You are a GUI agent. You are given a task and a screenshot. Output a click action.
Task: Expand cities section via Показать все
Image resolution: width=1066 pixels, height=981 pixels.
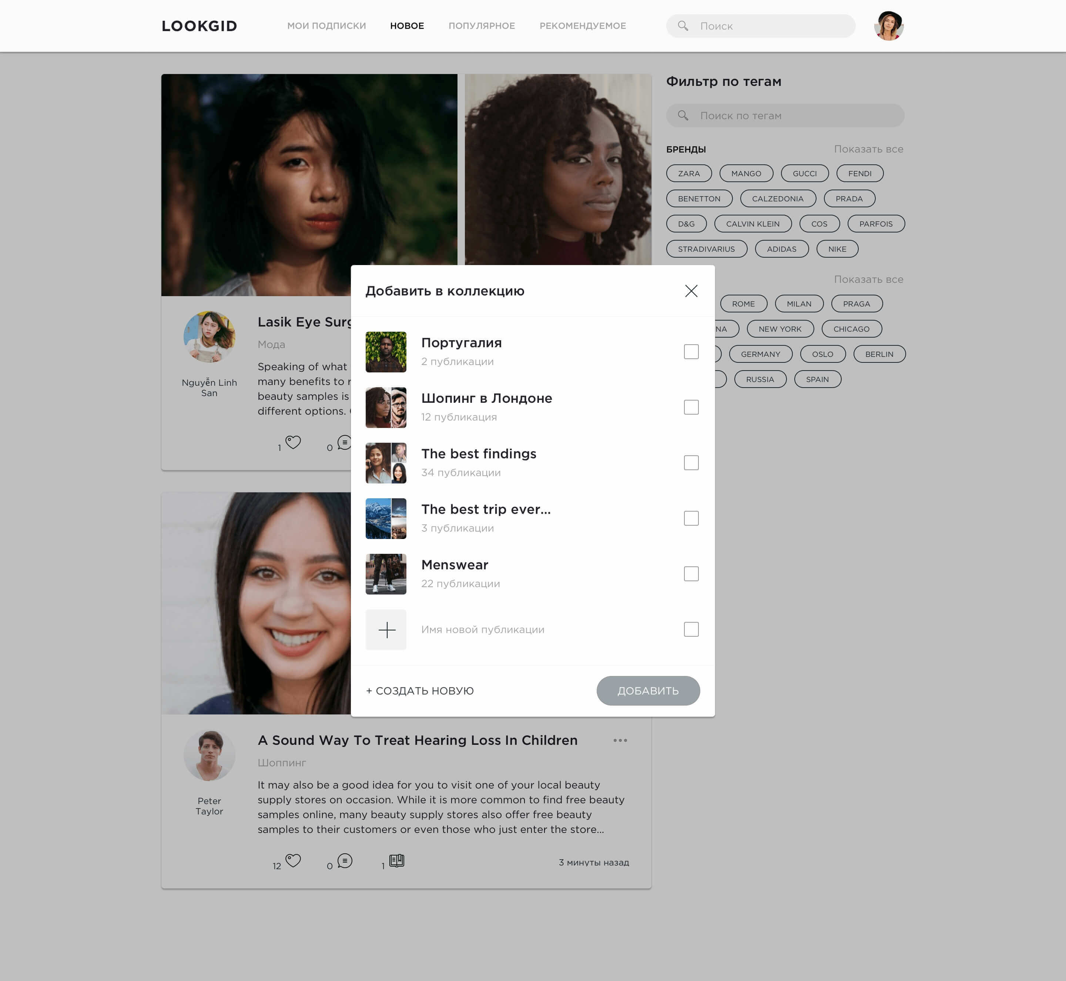coord(869,279)
